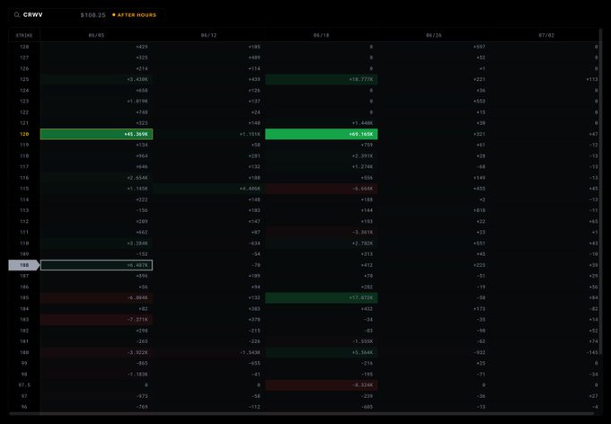611x424 pixels.
Task: Click the 100 strike row label
Action: (24, 352)
